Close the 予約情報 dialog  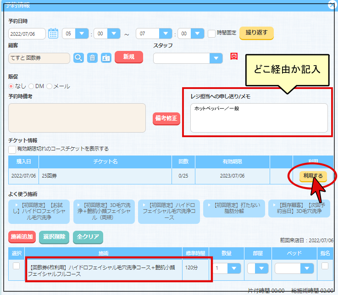point(332,5)
